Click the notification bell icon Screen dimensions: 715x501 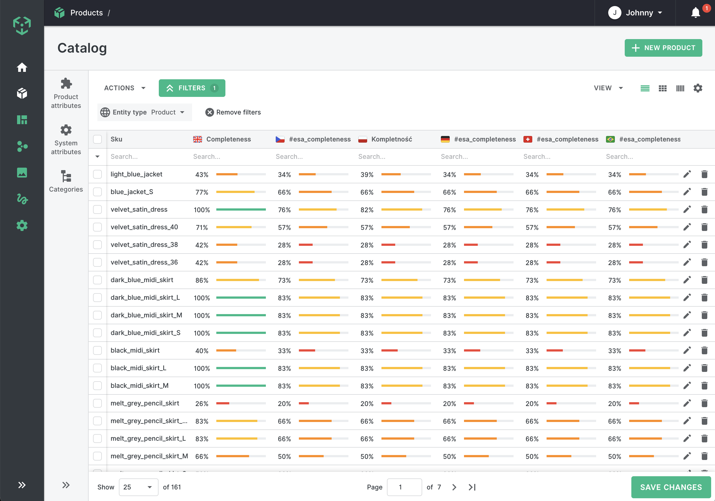pyautogui.click(x=695, y=13)
